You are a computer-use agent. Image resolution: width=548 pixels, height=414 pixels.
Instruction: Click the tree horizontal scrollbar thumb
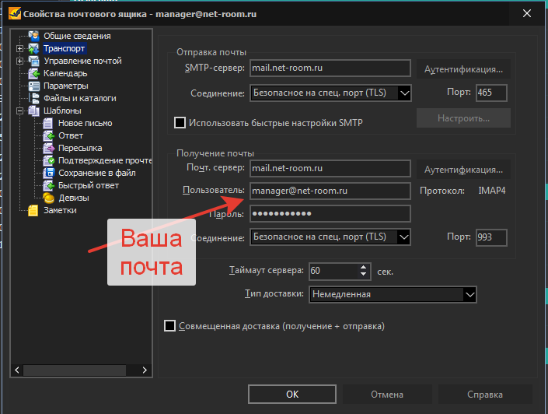point(75,370)
